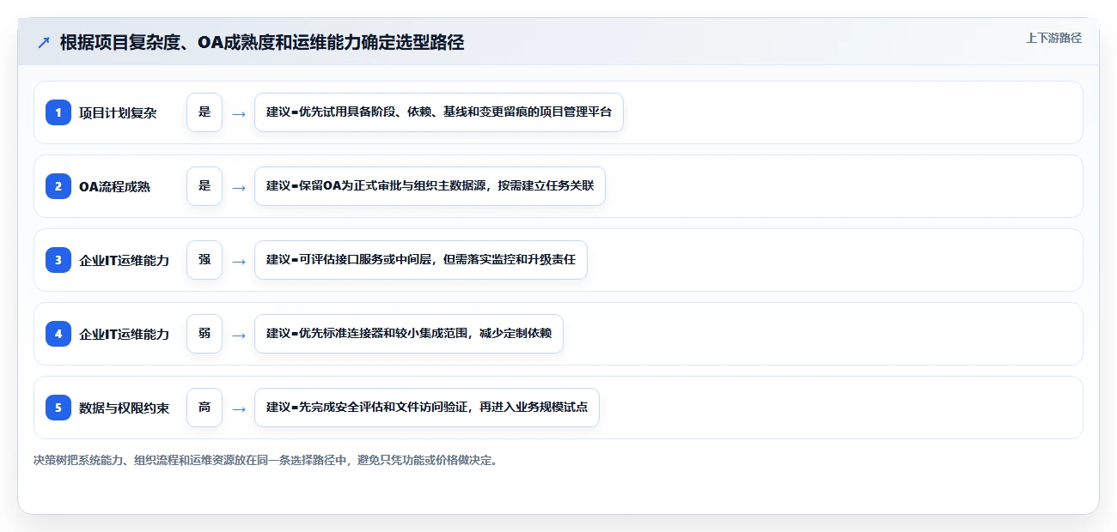Image resolution: width=1117 pixels, height=532 pixels.
Task: Click the 高 condition chip
Action: coord(204,408)
